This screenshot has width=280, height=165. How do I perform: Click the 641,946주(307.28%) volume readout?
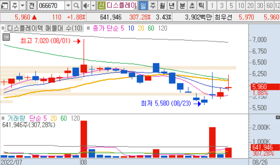pos(29,125)
